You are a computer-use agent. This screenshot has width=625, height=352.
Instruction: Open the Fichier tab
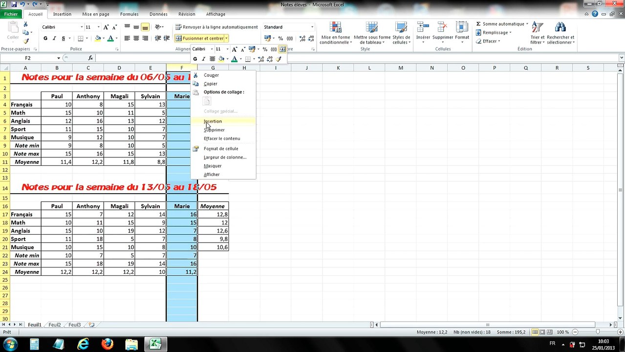11,14
